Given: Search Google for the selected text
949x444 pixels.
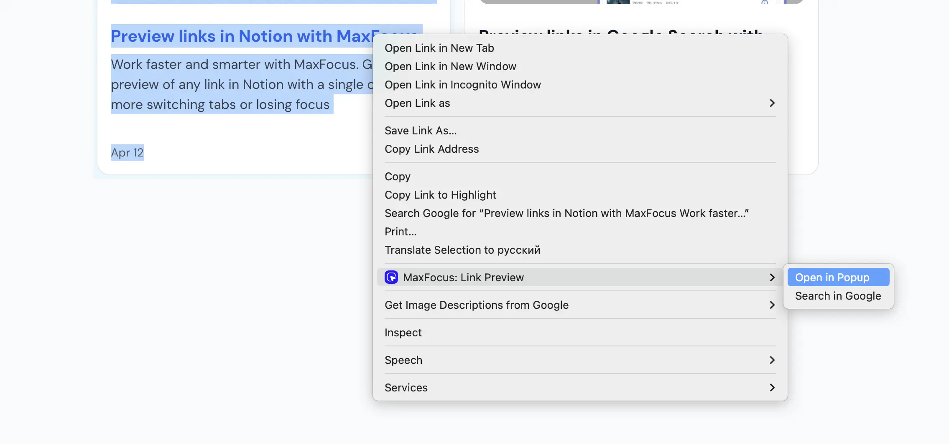Looking at the screenshot, I should tap(580, 213).
